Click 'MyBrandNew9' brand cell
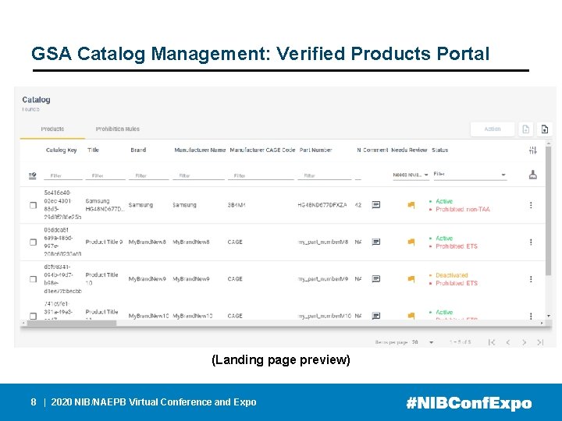The image size is (562, 421). click(x=147, y=279)
